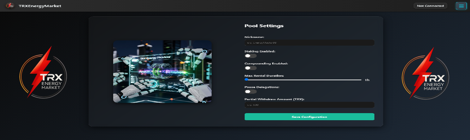The image size is (470, 140).
Task: Open the hamburger menu in the top-right
Action: 461,6
